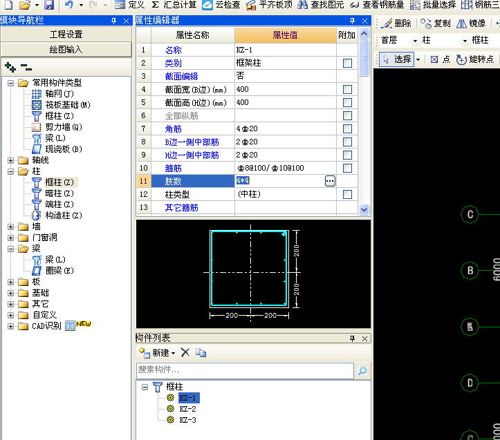
Task: Click the ellipsis button in 肢数 row
Action: pos(330,181)
